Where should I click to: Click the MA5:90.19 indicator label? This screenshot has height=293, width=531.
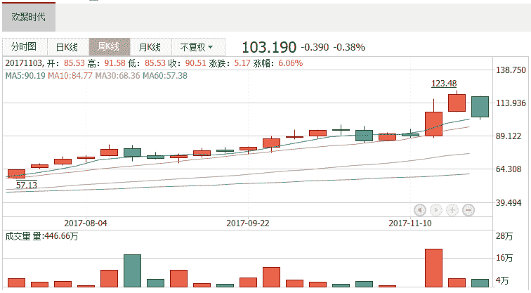[x=25, y=76]
